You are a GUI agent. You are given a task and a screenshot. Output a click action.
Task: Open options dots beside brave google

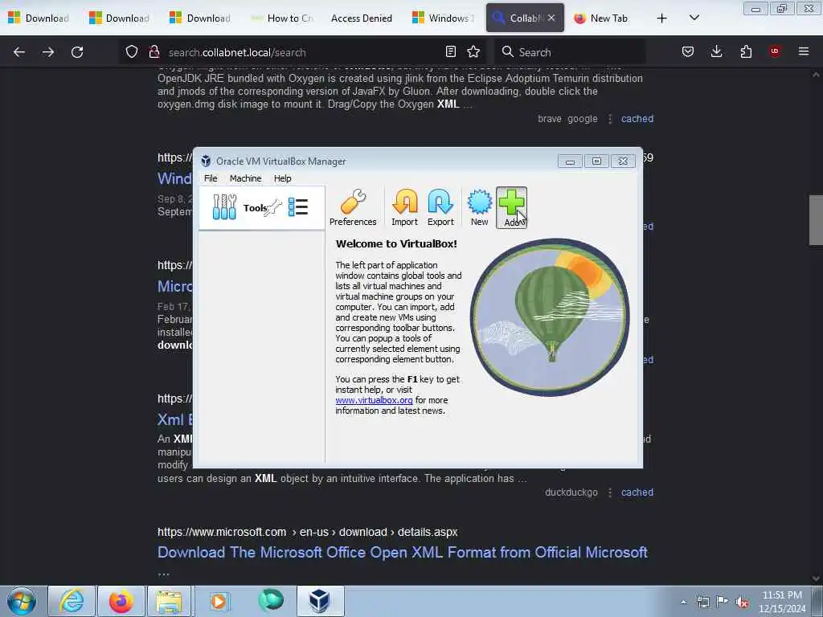click(610, 119)
